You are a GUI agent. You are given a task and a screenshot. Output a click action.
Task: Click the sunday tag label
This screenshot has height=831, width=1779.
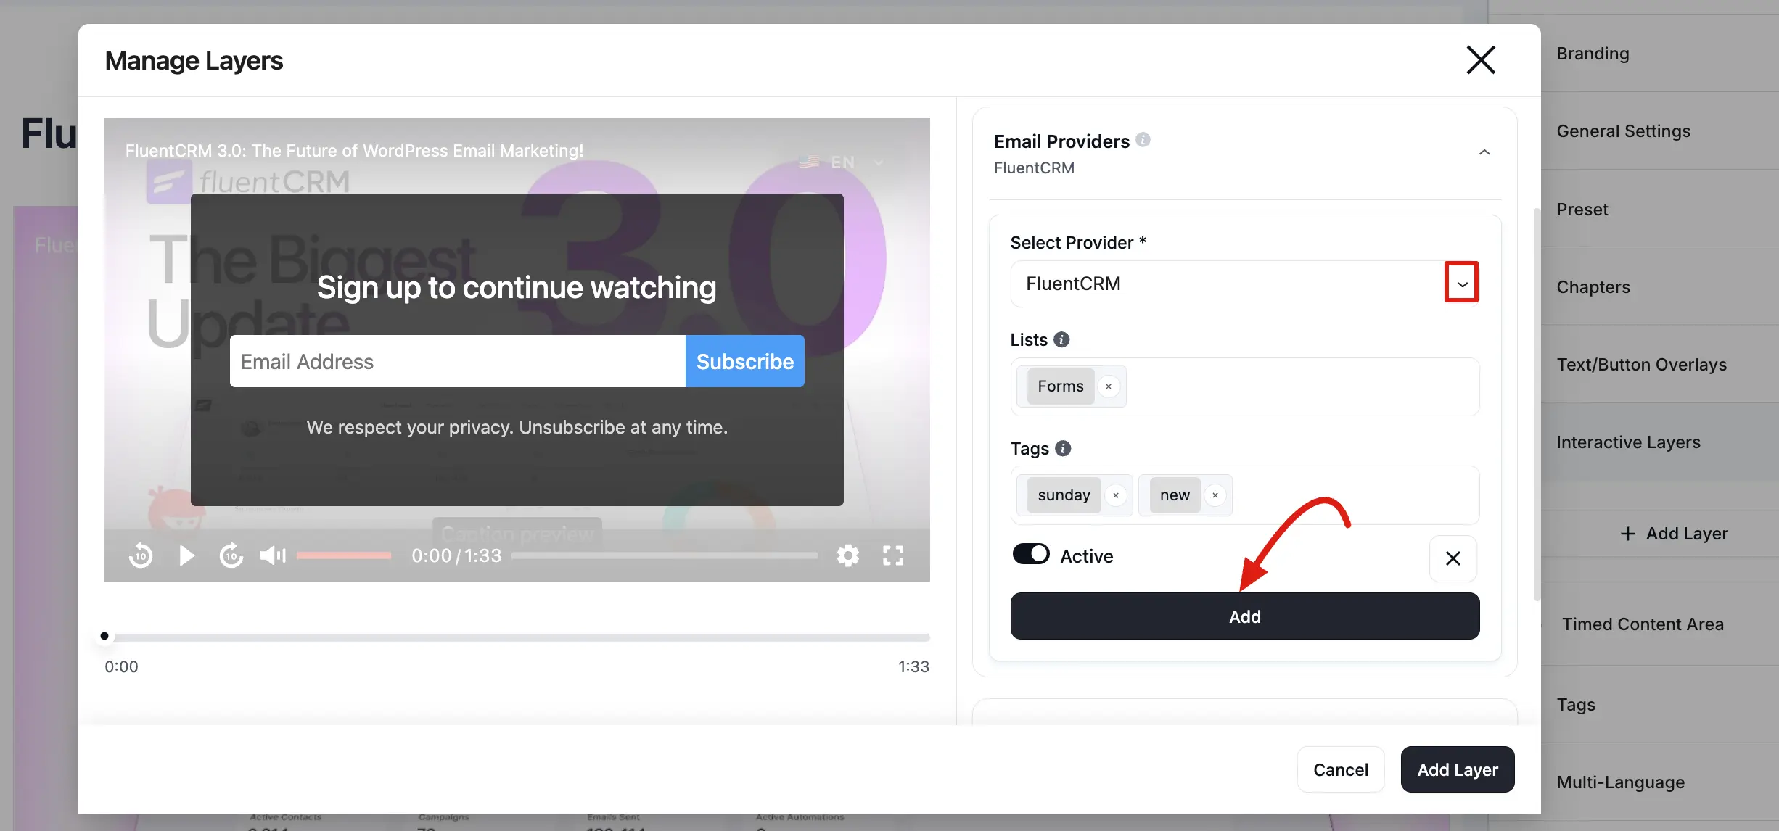(x=1064, y=495)
